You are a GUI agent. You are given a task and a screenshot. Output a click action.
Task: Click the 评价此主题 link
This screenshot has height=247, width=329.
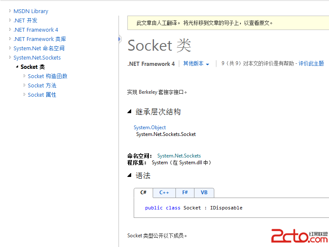[311, 63]
